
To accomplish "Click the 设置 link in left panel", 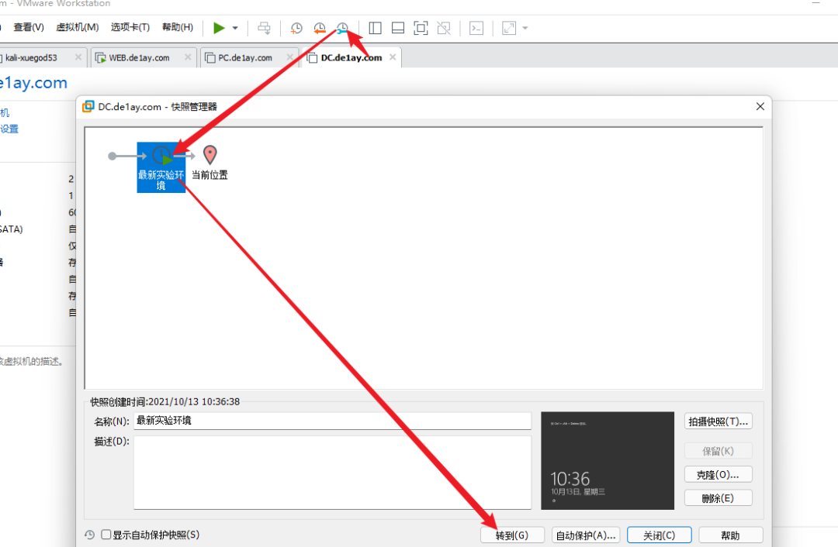I will point(9,129).
